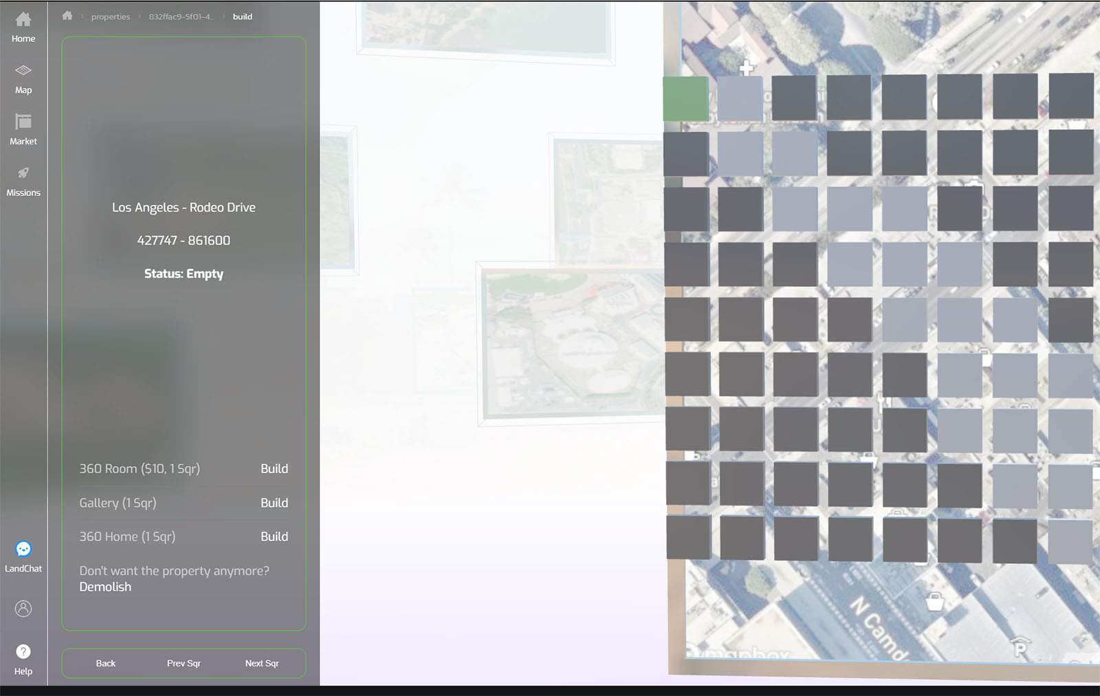Screen dimensions: 1100x696
Task: Go to the properties breadcrumb
Action: [x=111, y=17]
